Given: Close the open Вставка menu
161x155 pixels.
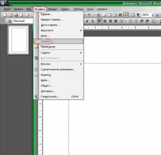Looking at the screenshot, I should coord(40,9).
